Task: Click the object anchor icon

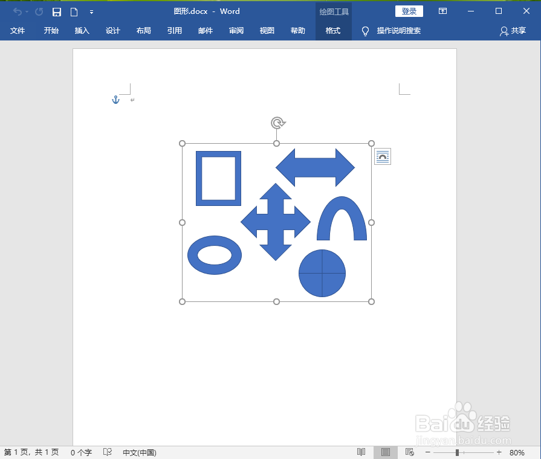Action: point(115,100)
